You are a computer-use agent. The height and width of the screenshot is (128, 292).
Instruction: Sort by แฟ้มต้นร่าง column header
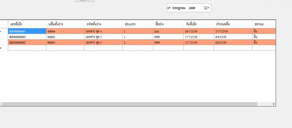(65, 24)
